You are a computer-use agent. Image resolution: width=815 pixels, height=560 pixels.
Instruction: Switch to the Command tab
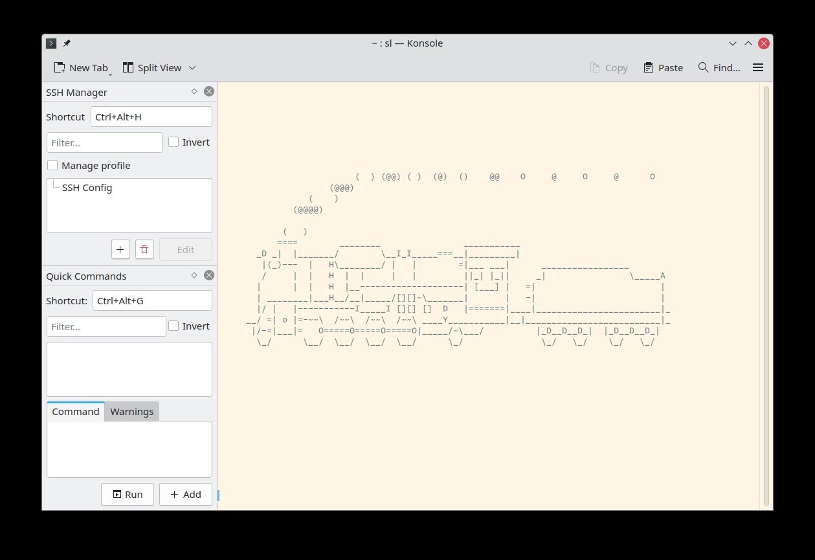coord(76,412)
